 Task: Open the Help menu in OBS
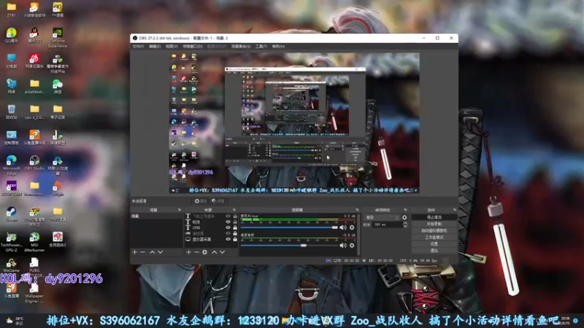tap(278, 47)
